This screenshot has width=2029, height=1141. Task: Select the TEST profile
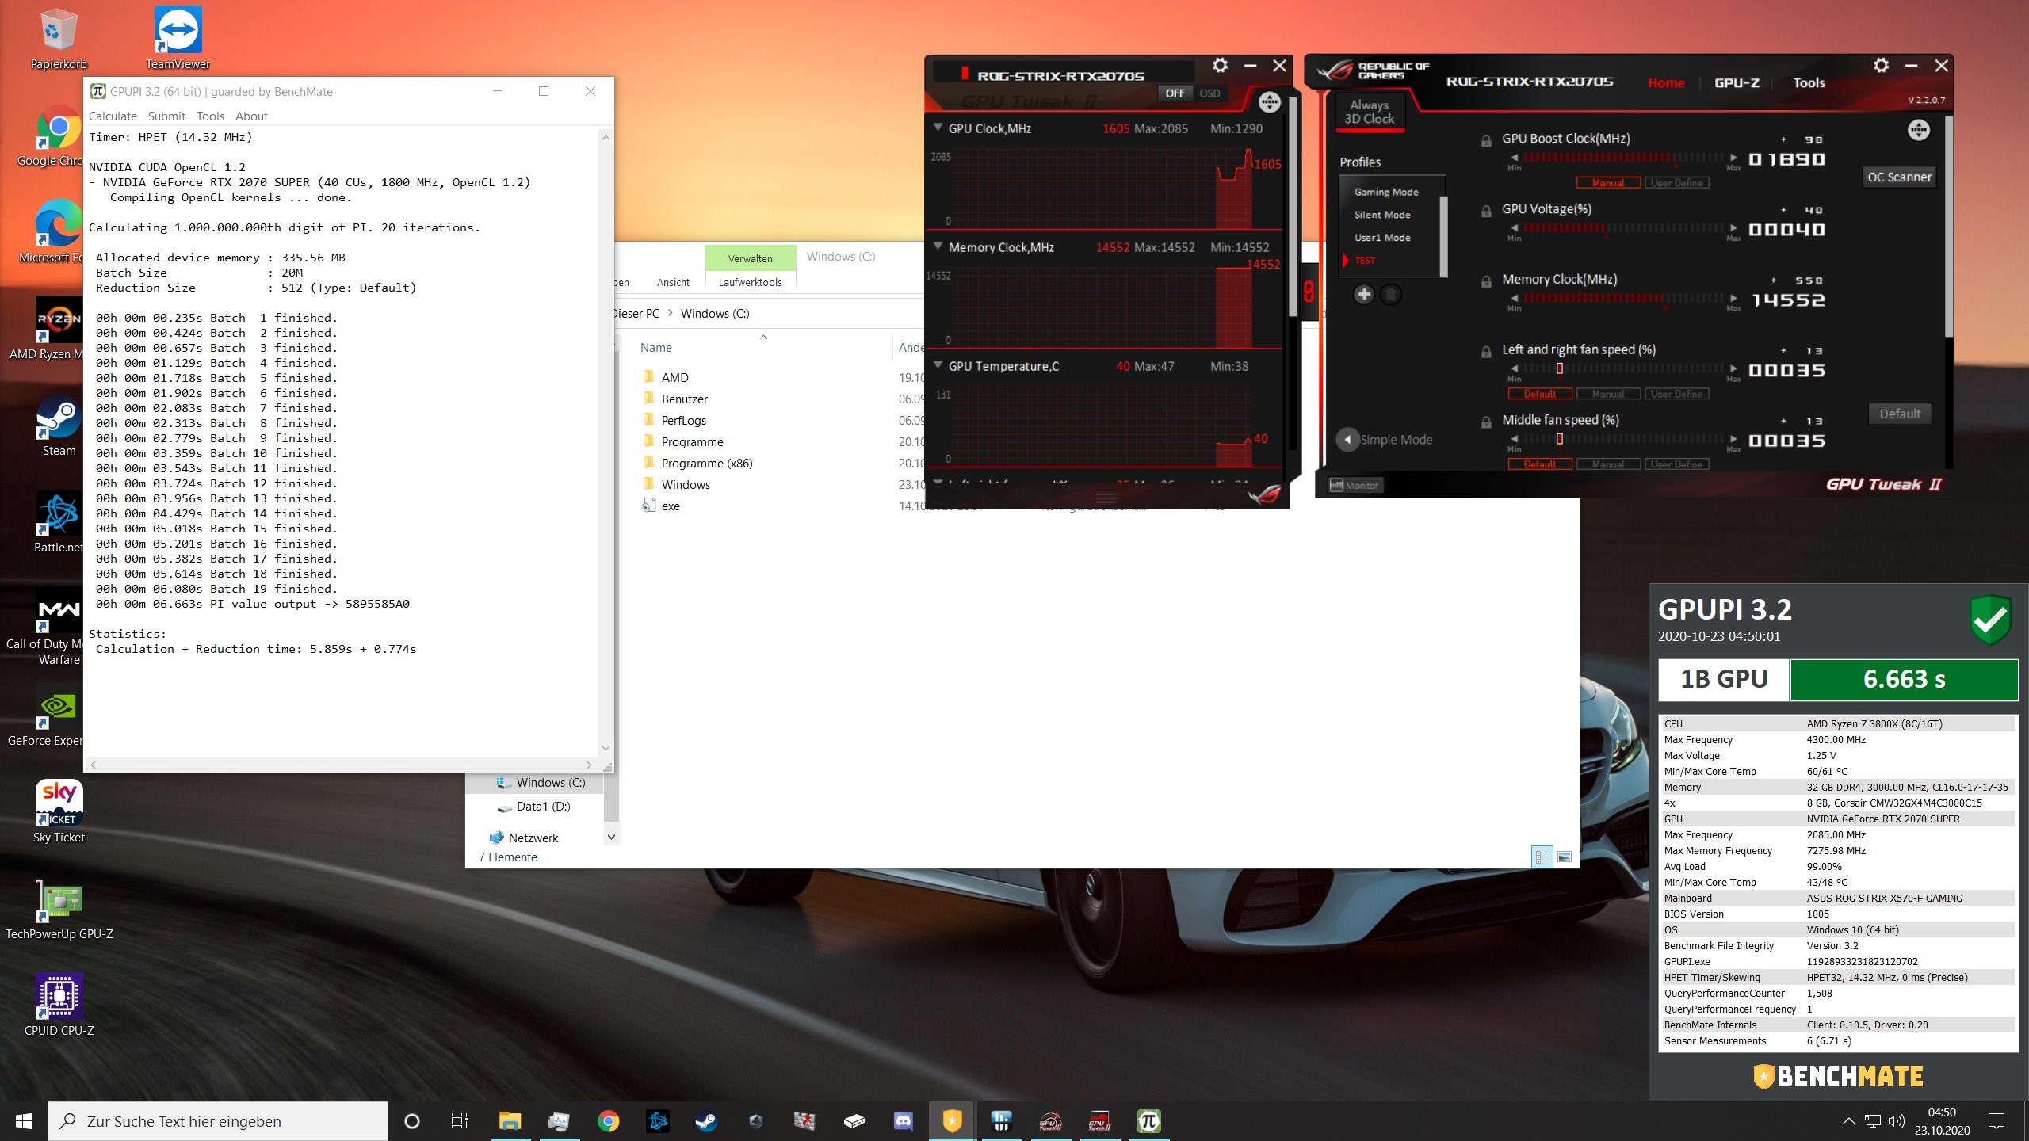coord(1365,261)
